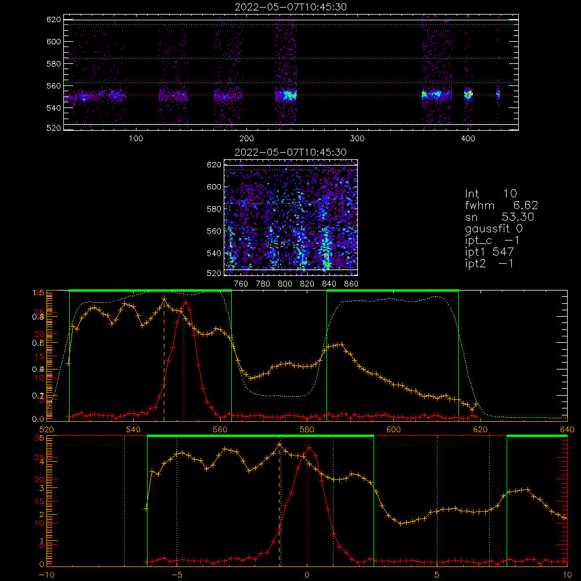Image resolution: width=581 pixels, height=581 pixels.
Task: Click the red curve peak in the bottom plot
Action: [309, 448]
